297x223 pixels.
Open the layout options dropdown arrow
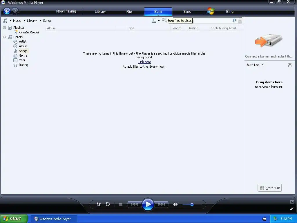coord(159,21)
